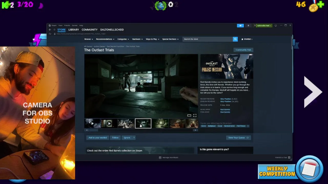Image resolution: width=328 pixels, height=184 pixels.
Task: Click the Action Games breadcrumb
Action: point(99,47)
